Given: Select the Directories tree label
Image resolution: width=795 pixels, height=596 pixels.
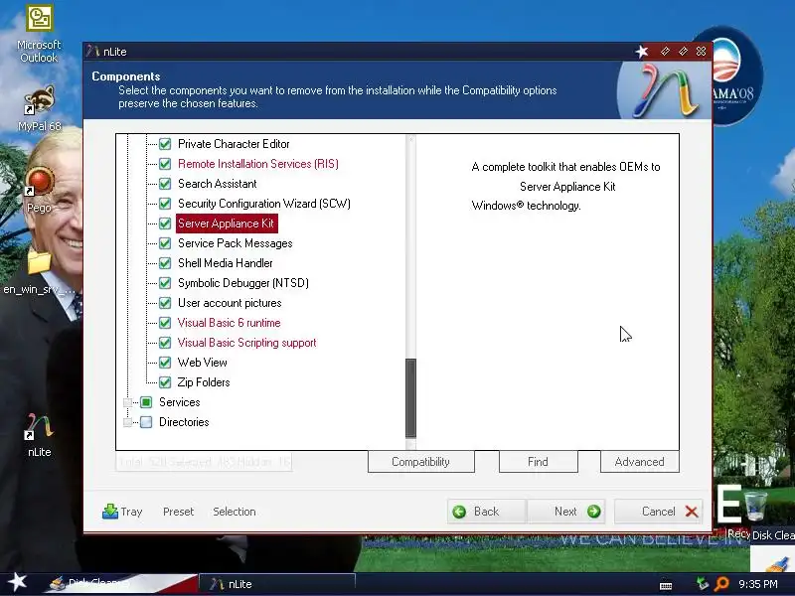Looking at the screenshot, I should pos(184,422).
